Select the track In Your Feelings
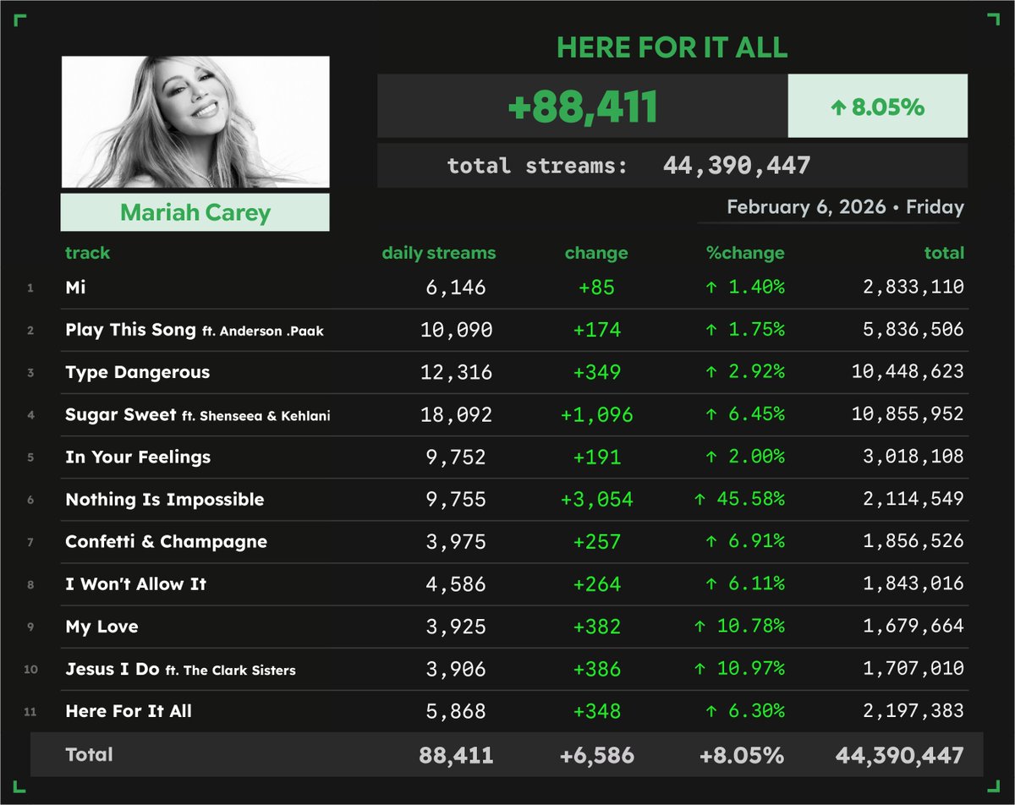 (138, 457)
